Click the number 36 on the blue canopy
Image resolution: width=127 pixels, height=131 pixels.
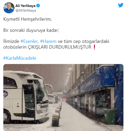(97, 72)
